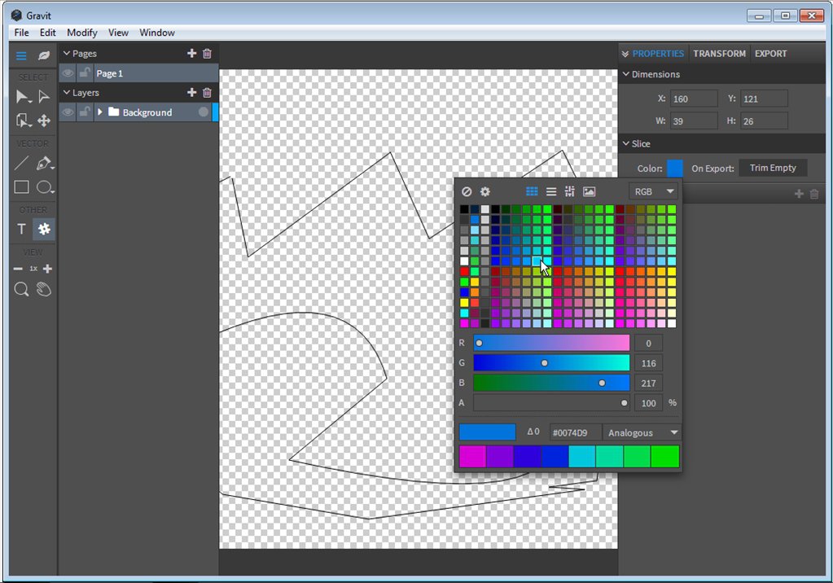Select the Line tool

click(22, 164)
